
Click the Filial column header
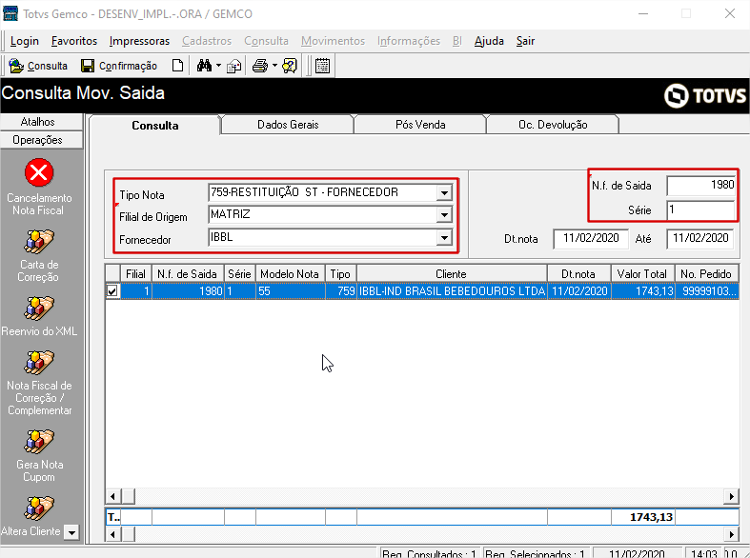(x=136, y=274)
